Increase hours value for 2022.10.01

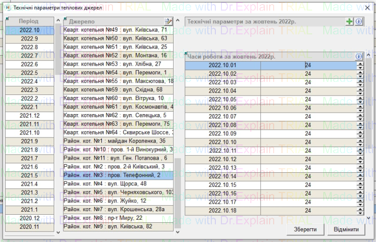click(x=360, y=63)
